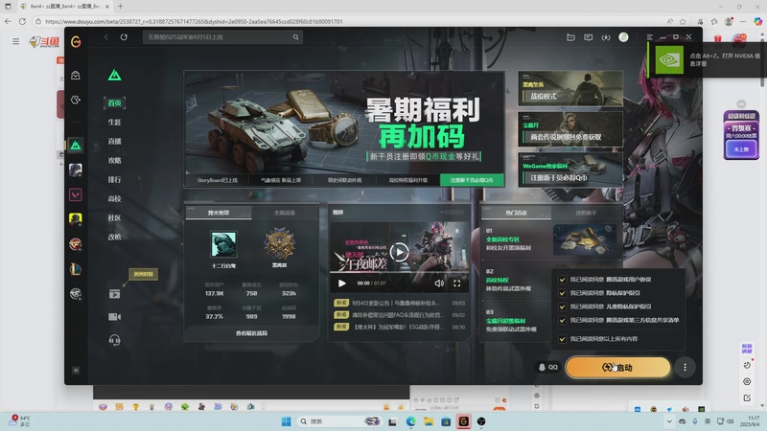Image resolution: width=767 pixels, height=431 pixels.
Task: Click the player avatar 十二行白骨
Action: click(224, 244)
